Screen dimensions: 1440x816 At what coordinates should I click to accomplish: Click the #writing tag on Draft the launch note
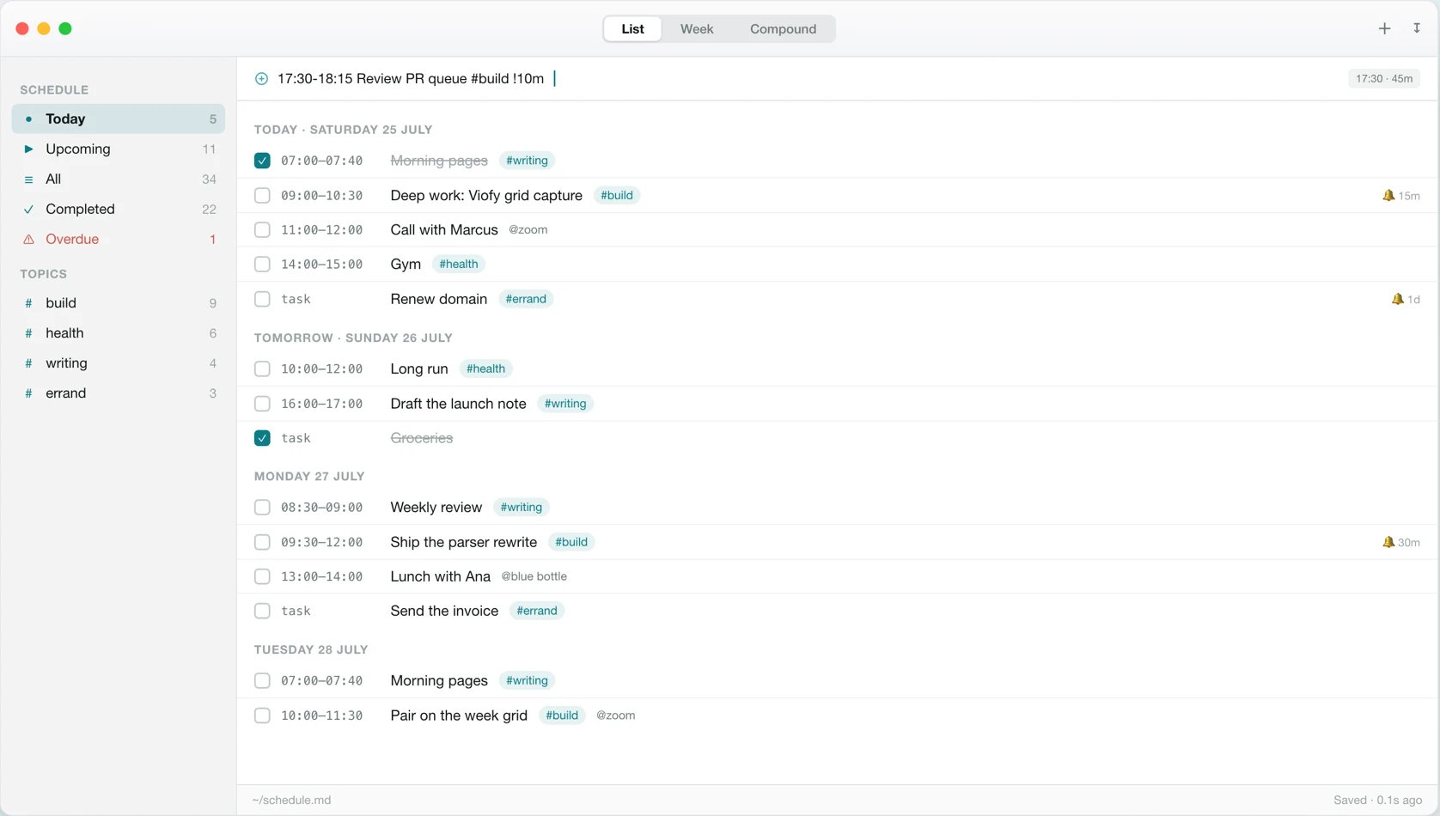565,404
